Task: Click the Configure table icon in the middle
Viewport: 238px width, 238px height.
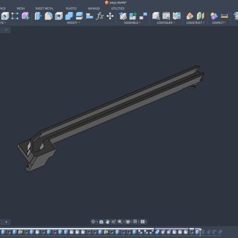Action: pyautogui.click(x=166, y=16)
